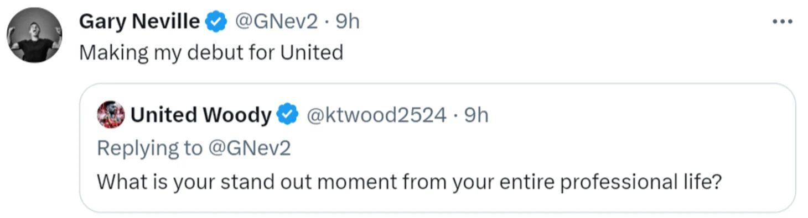
Task: Open United Woody's small avatar
Action: [x=111, y=115]
